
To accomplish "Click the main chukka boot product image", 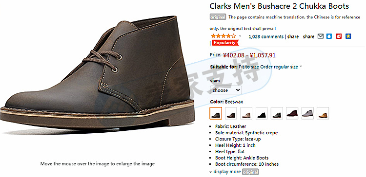I will pyautogui.click(x=97, y=73).
